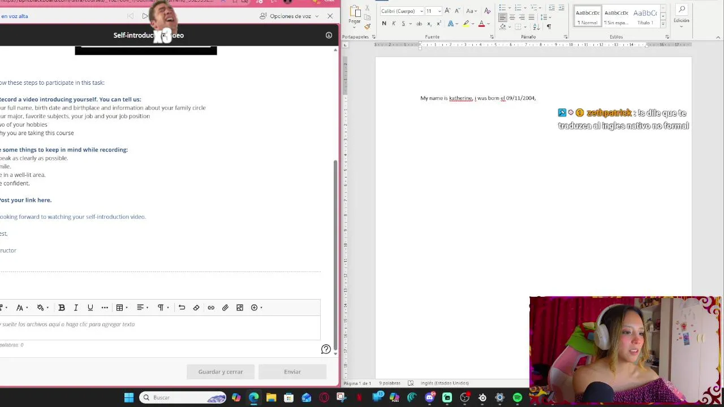Click the editor text area to add text

pyautogui.click(x=160, y=328)
